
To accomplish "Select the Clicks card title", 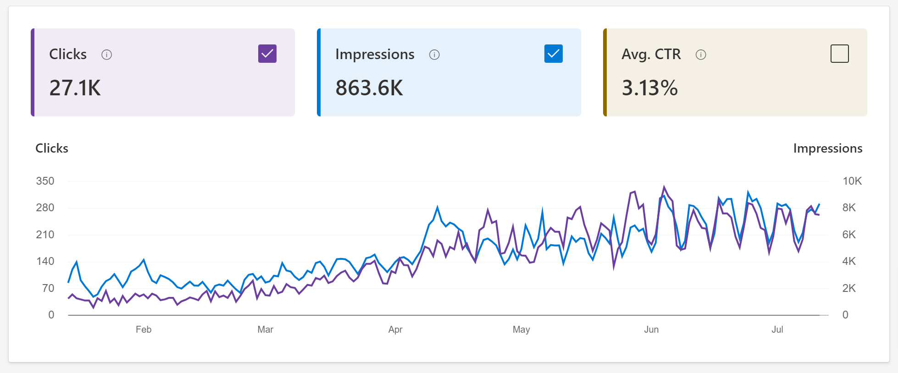I will 68,54.
